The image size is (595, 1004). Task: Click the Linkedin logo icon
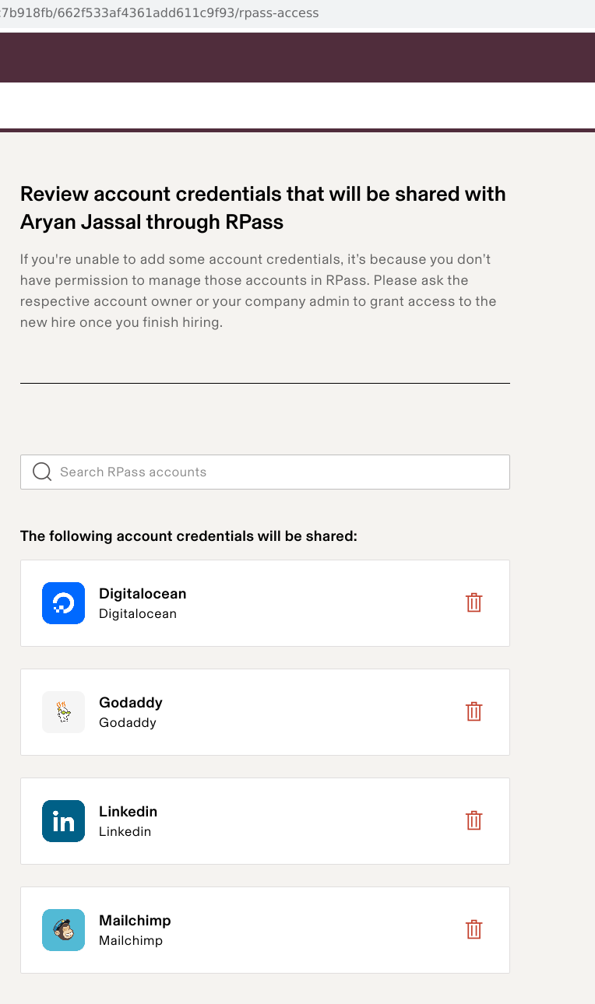click(63, 821)
